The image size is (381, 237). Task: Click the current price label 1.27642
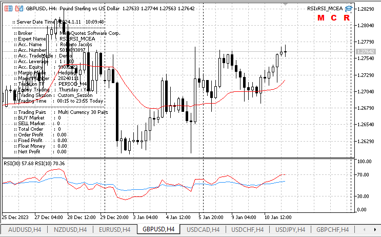pyautogui.click(x=365, y=52)
